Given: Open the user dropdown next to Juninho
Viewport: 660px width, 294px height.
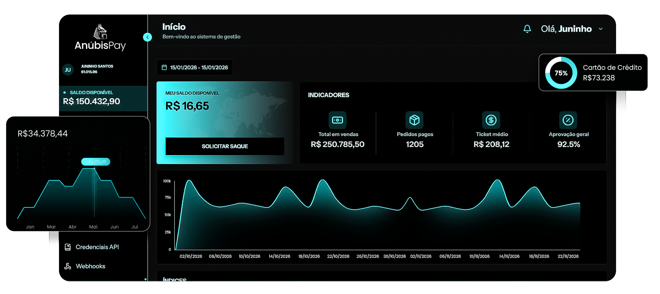Looking at the screenshot, I should coord(601,29).
